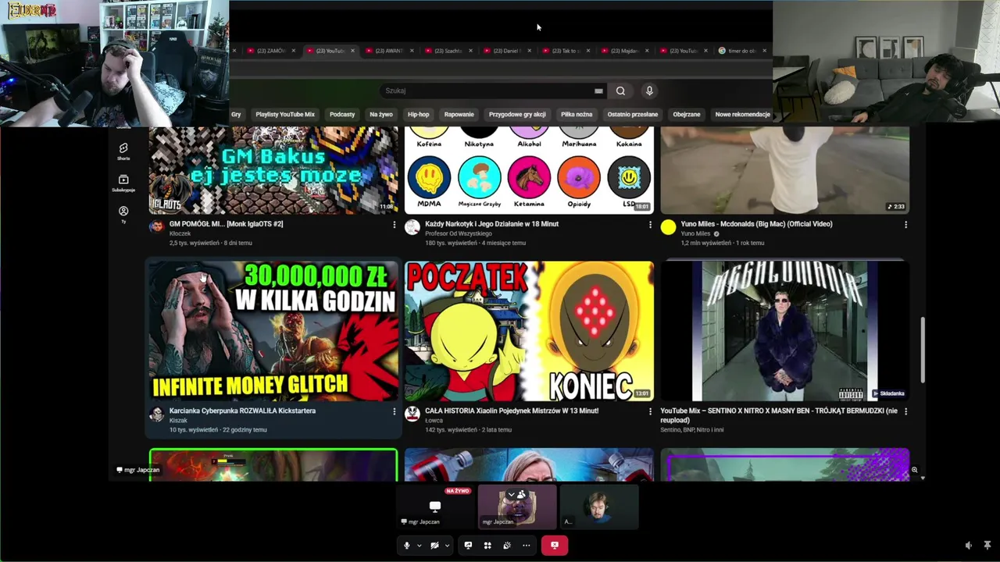Click the speaker volume icon at bottom right
The width and height of the screenshot is (1000, 562).
point(969,546)
